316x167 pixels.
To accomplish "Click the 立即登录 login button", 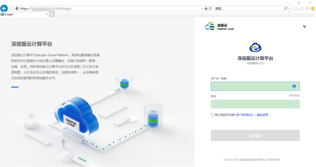I will (x=255, y=135).
